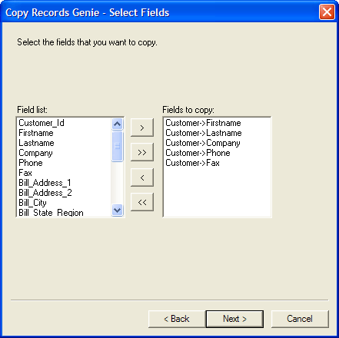Select Customer->Phone in Fields to copy

[217, 153]
